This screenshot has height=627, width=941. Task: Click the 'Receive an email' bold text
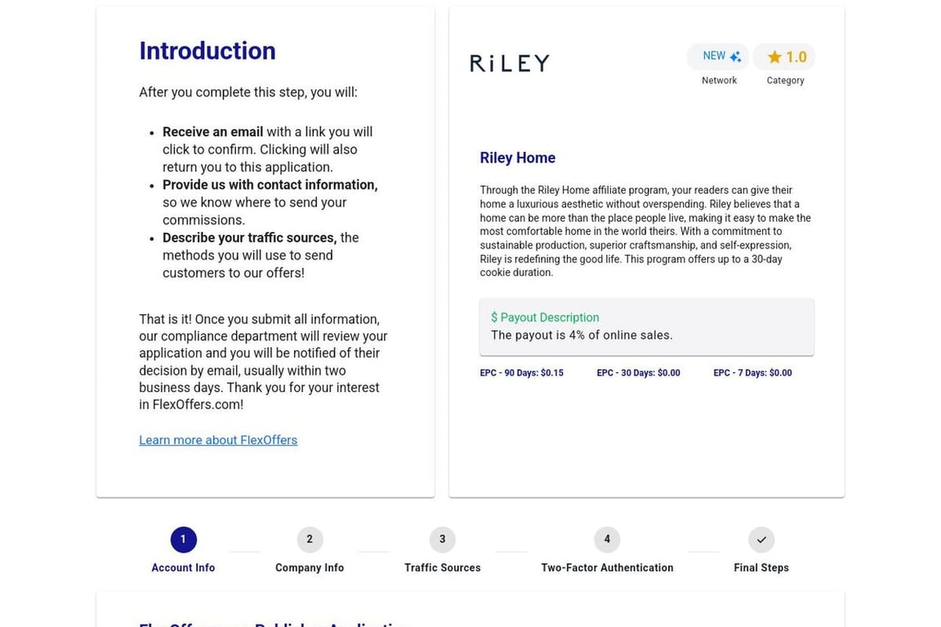(212, 132)
